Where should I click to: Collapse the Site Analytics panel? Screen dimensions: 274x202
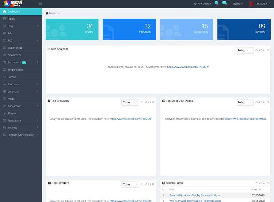coord(257,50)
